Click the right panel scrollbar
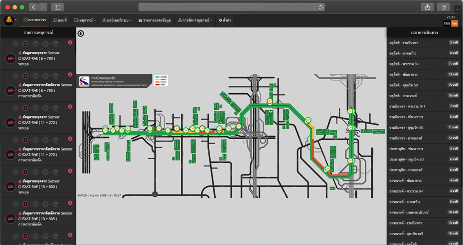463x245 pixels. point(462,112)
